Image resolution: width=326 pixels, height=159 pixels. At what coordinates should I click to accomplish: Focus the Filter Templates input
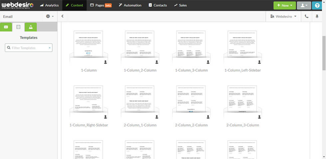[29, 48]
